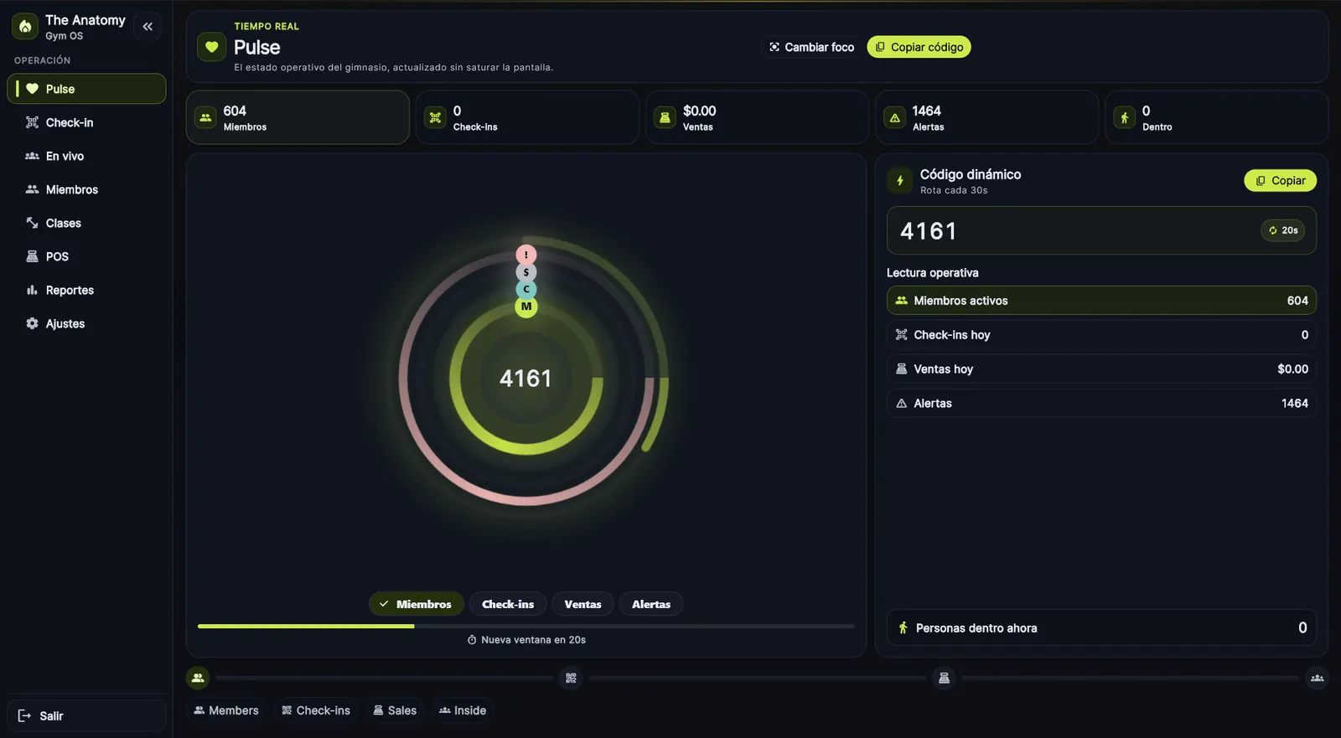The height and width of the screenshot is (738, 1341).
Task: Switch to the Inside tab
Action: pos(463,710)
